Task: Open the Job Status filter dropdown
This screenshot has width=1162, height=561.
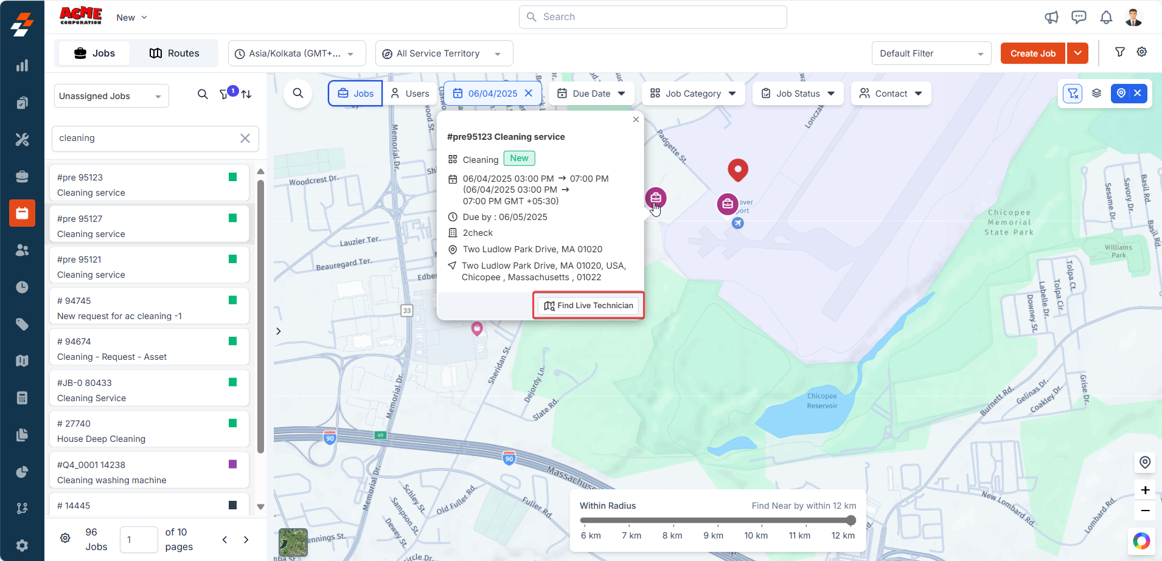Action: pos(798,94)
